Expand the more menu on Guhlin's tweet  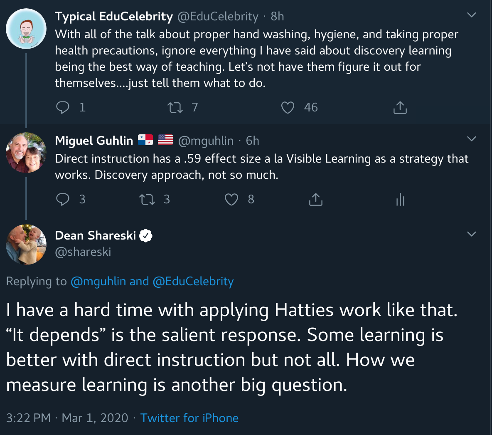click(472, 139)
